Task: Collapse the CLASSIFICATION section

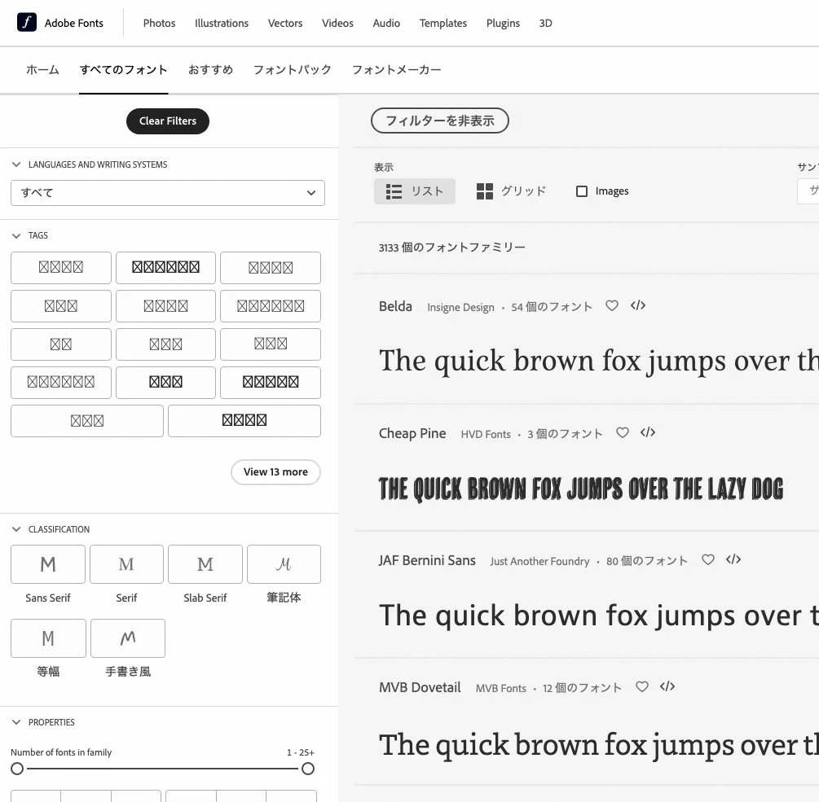Action: pyautogui.click(x=16, y=529)
